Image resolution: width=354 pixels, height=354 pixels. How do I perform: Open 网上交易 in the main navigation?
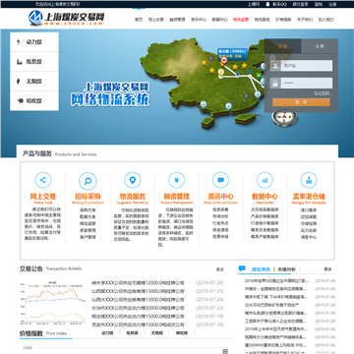(155, 20)
